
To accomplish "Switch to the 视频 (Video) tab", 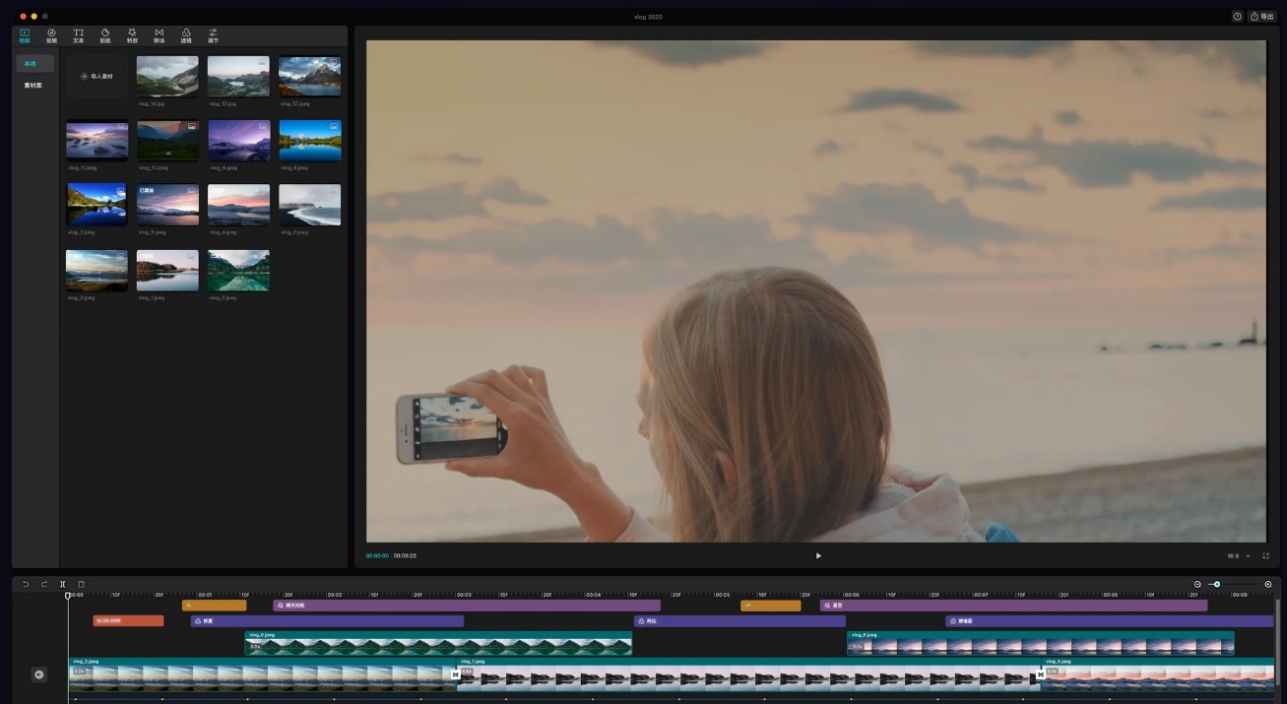I will click(x=24, y=34).
